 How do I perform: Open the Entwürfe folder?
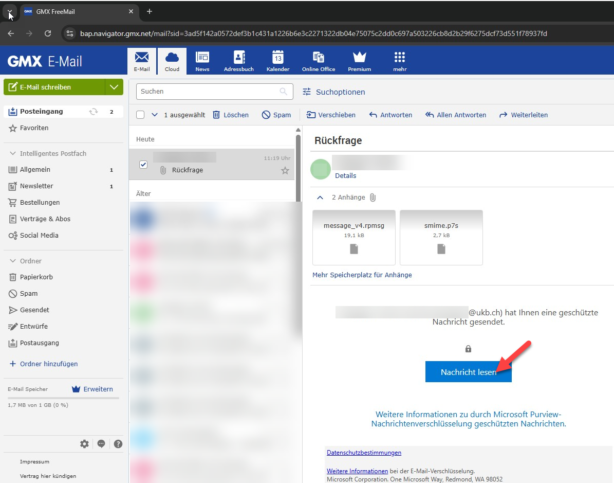(63, 327)
